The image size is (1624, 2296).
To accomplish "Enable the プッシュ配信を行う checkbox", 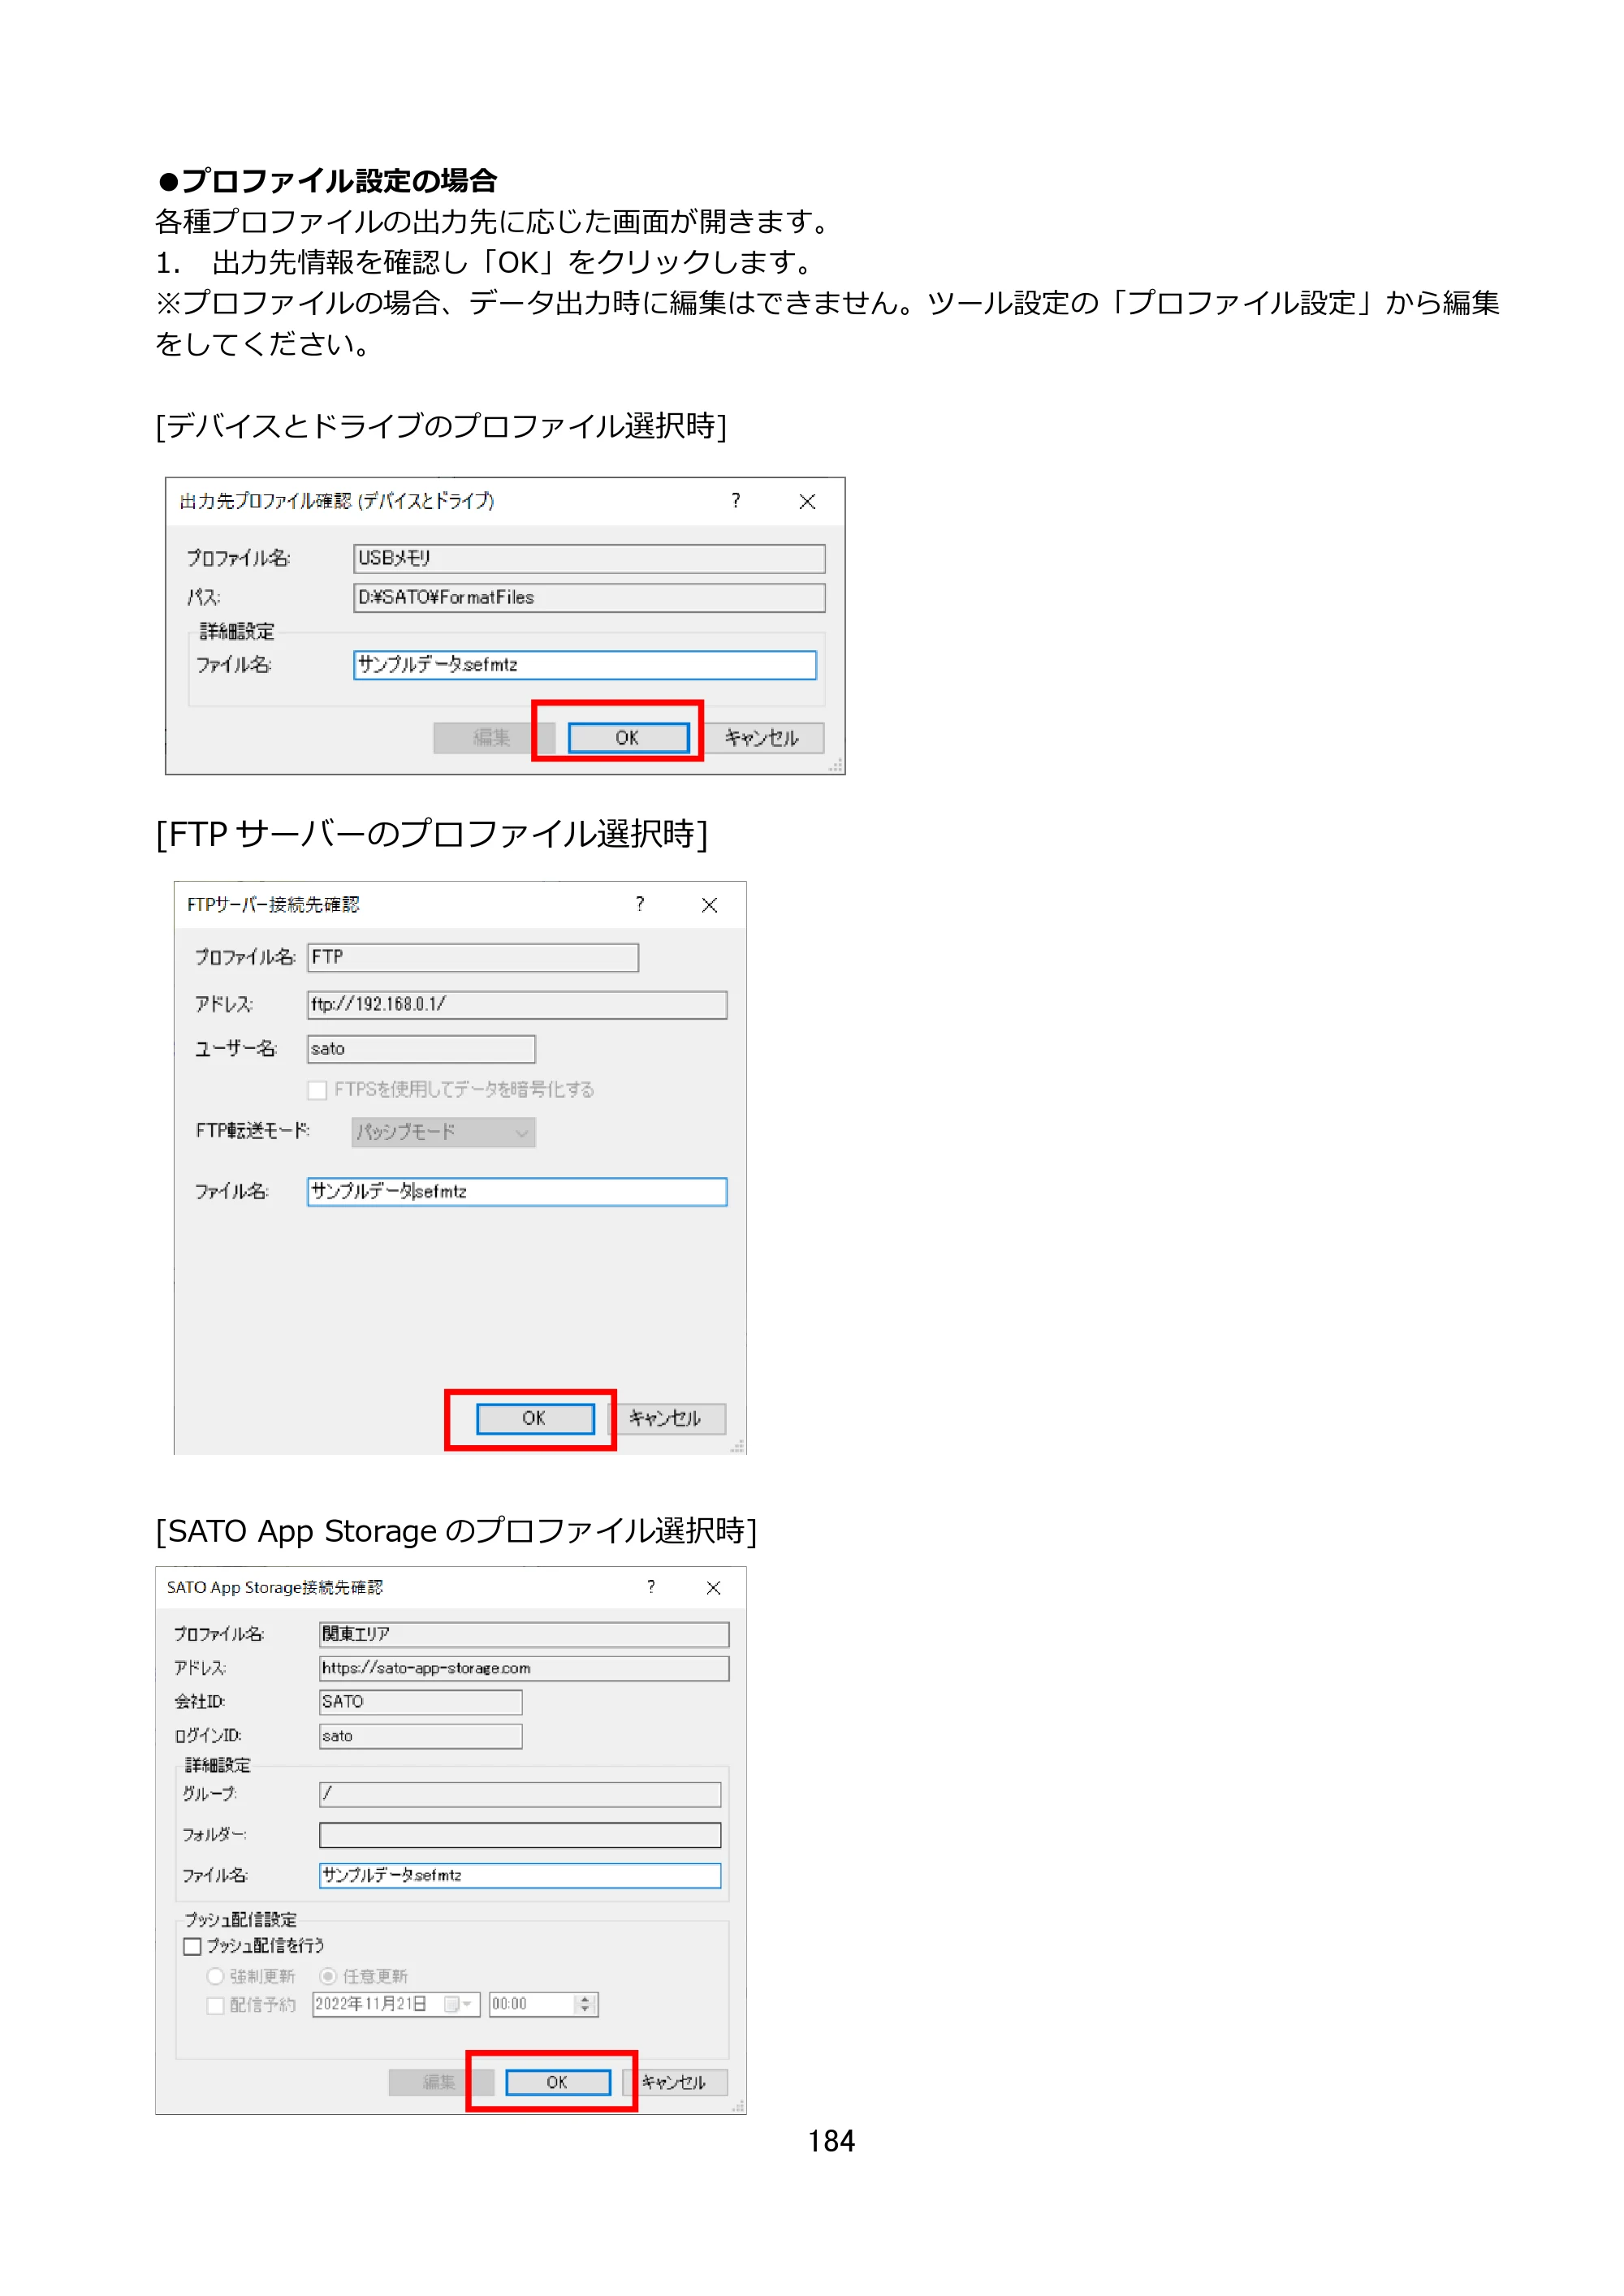I will click(x=193, y=1946).
